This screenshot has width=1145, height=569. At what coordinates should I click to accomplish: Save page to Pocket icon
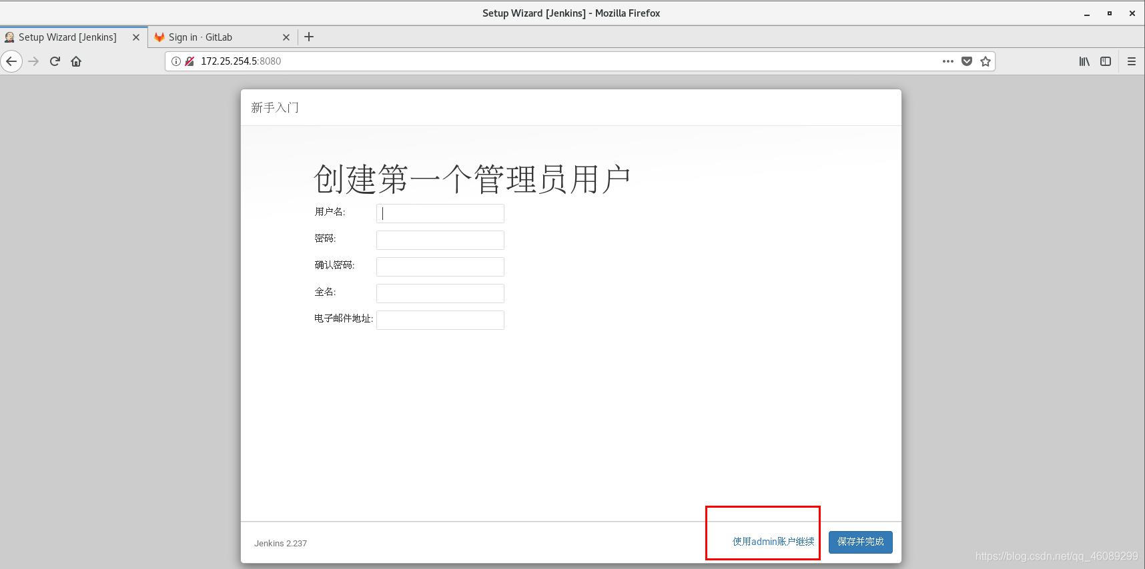(966, 61)
